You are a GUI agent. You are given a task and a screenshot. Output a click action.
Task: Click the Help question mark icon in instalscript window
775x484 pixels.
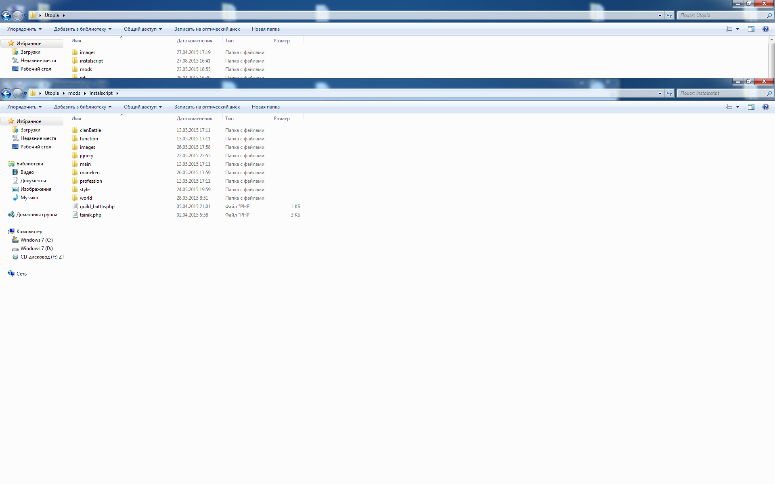[x=765, y=107]
